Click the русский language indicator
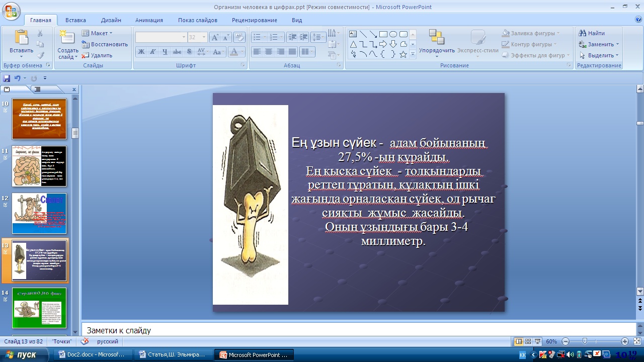644x362 pixels. click(x=108, y=341)
